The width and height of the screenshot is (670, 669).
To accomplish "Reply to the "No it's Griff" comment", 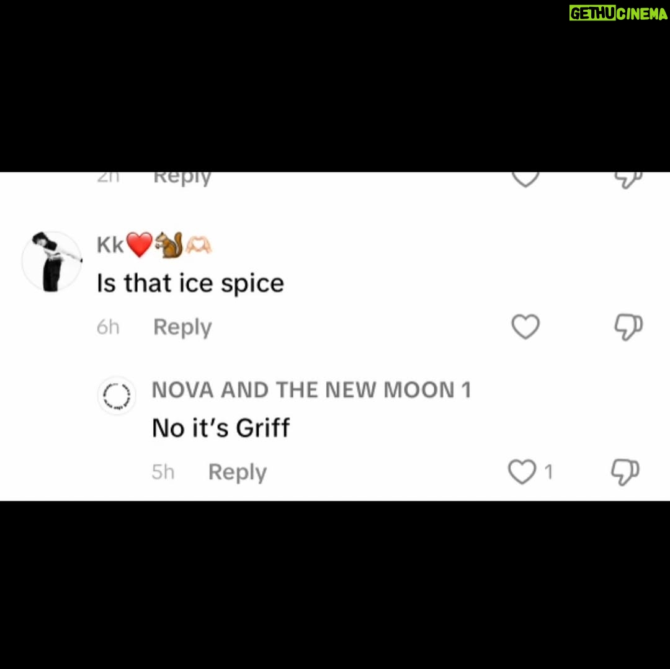I will coord(237,472).
